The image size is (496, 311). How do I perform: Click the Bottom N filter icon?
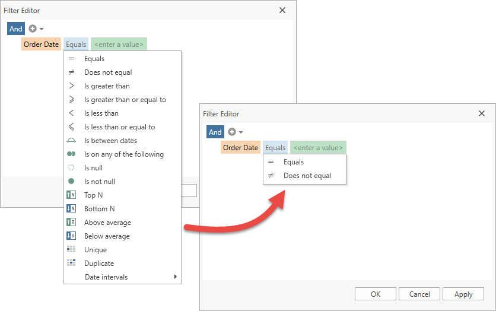click(x=71, y=209)
